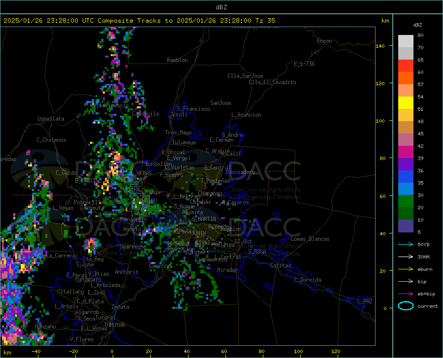Click the 'Catitas' map label
Image resolution: width=443 pixels, height=358 pixels.
(x=281, y=265)
